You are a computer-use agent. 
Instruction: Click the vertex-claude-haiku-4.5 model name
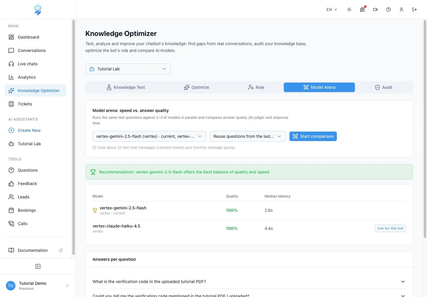pos(116,226)
